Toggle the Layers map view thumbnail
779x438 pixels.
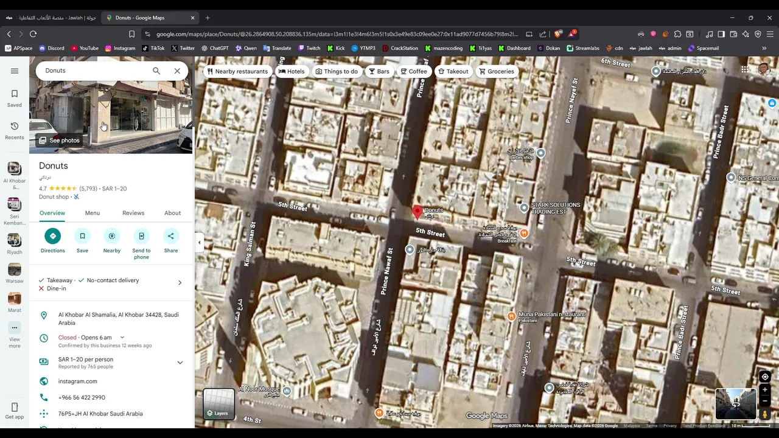click(218, 405)
